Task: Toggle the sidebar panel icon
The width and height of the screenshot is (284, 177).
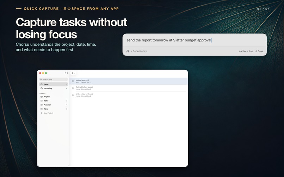Action: 66,73
